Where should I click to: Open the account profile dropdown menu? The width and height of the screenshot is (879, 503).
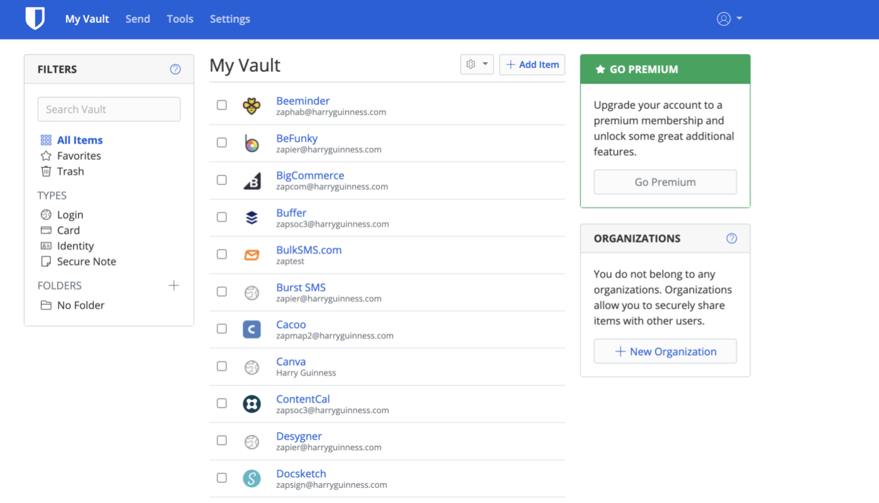729,19
